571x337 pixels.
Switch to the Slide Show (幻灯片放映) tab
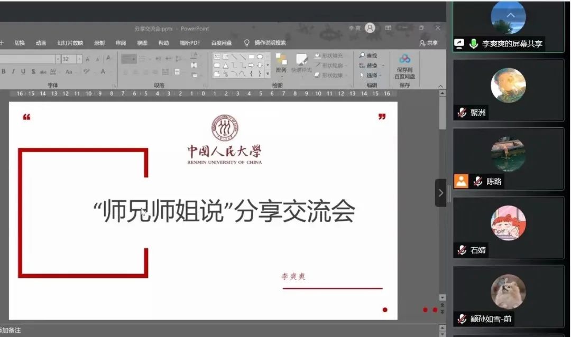pyautogui.click(x=70, y=43)
